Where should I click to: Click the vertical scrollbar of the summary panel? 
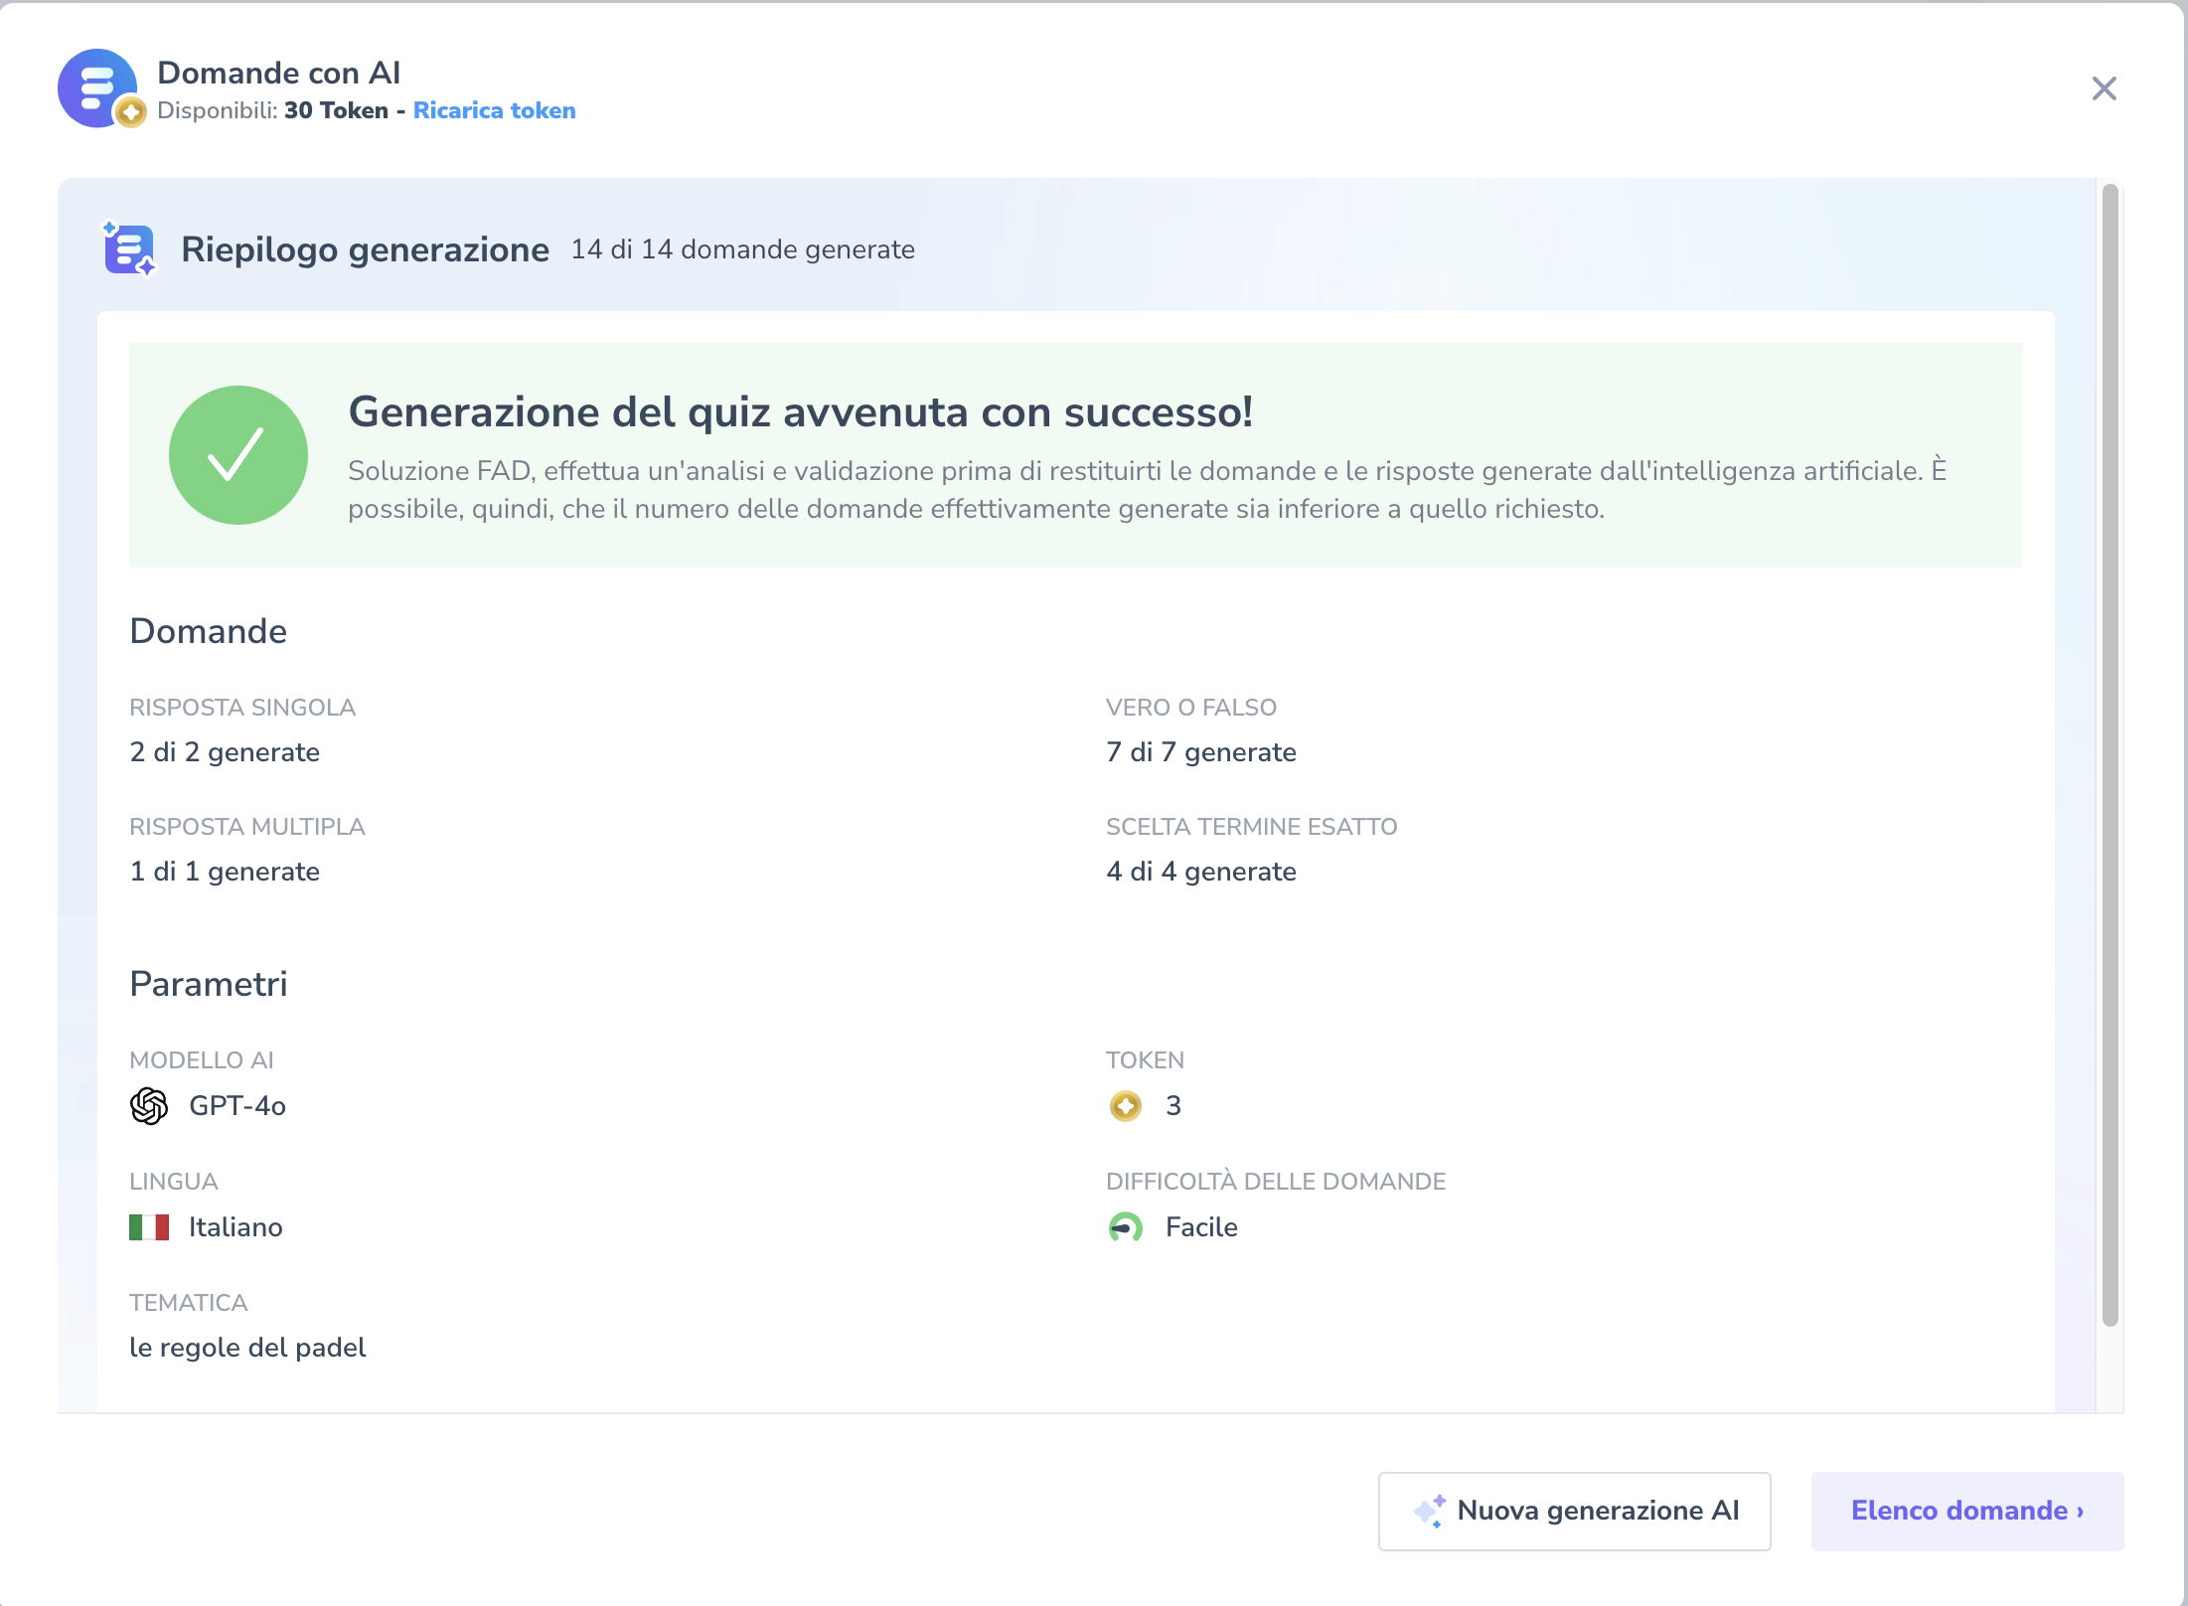(x=2110, y=755)
